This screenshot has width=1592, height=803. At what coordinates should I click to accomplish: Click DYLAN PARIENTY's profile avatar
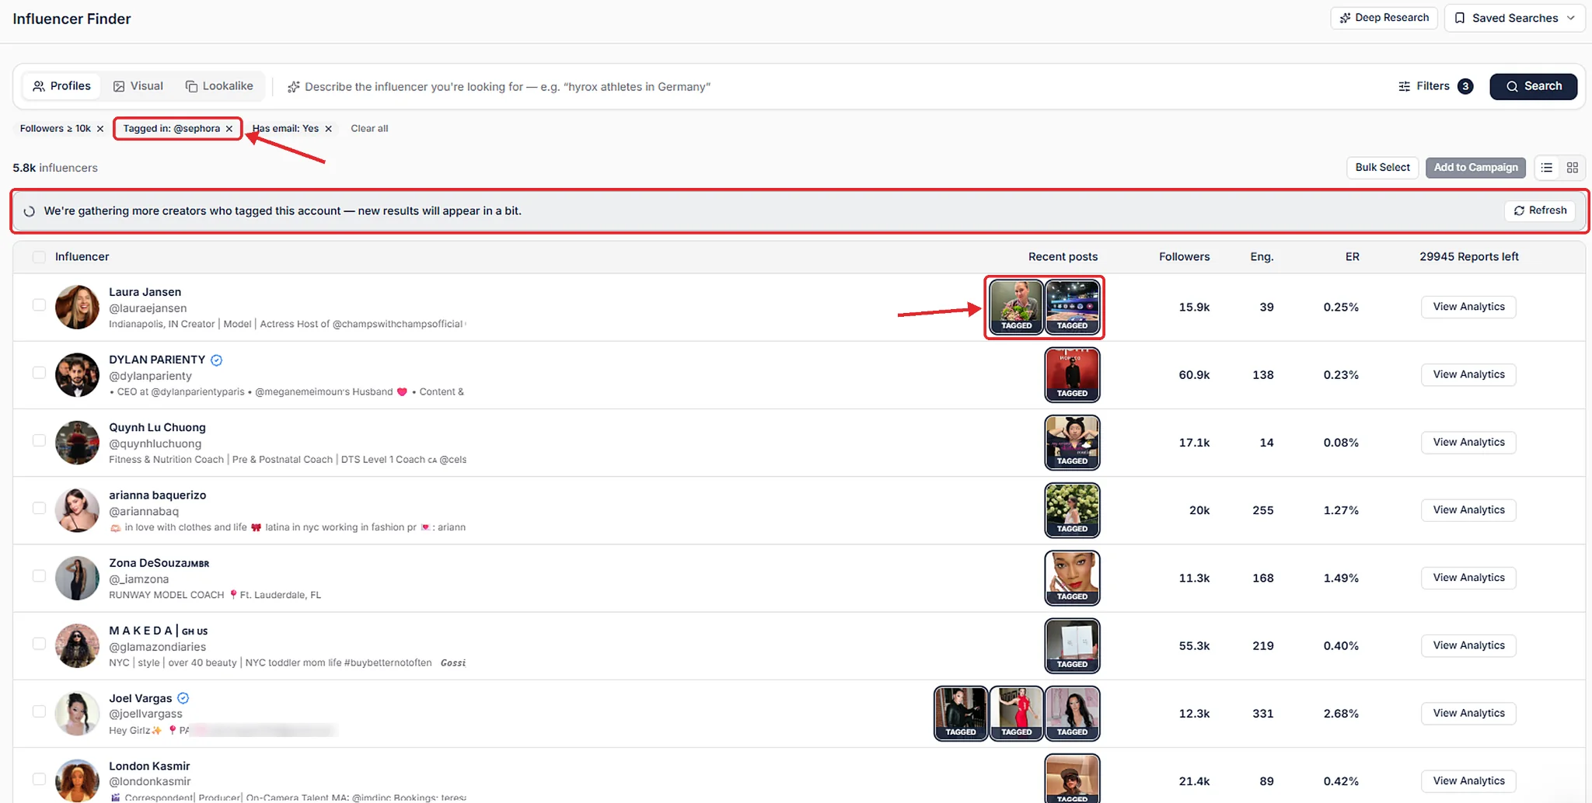77,374
